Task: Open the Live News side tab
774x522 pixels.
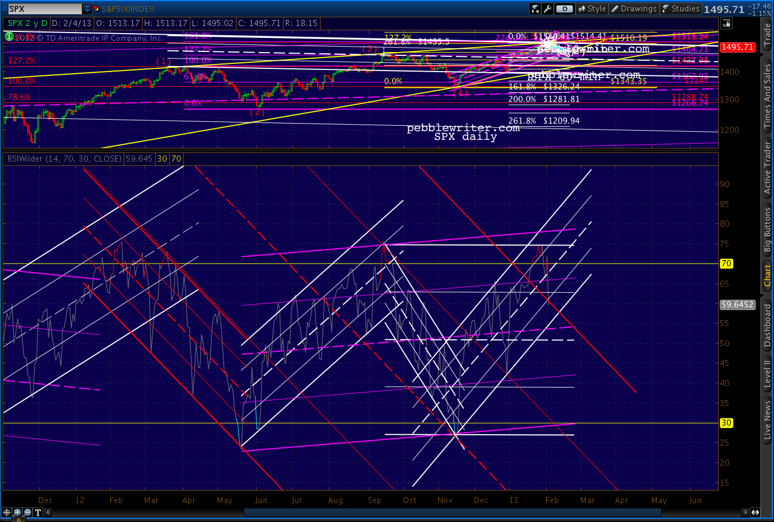Action: (767, 419)
